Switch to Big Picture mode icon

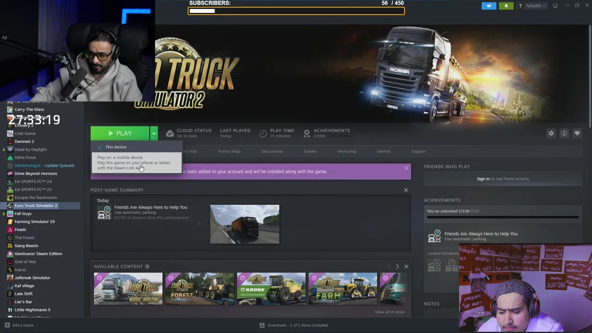coord(555,6)
